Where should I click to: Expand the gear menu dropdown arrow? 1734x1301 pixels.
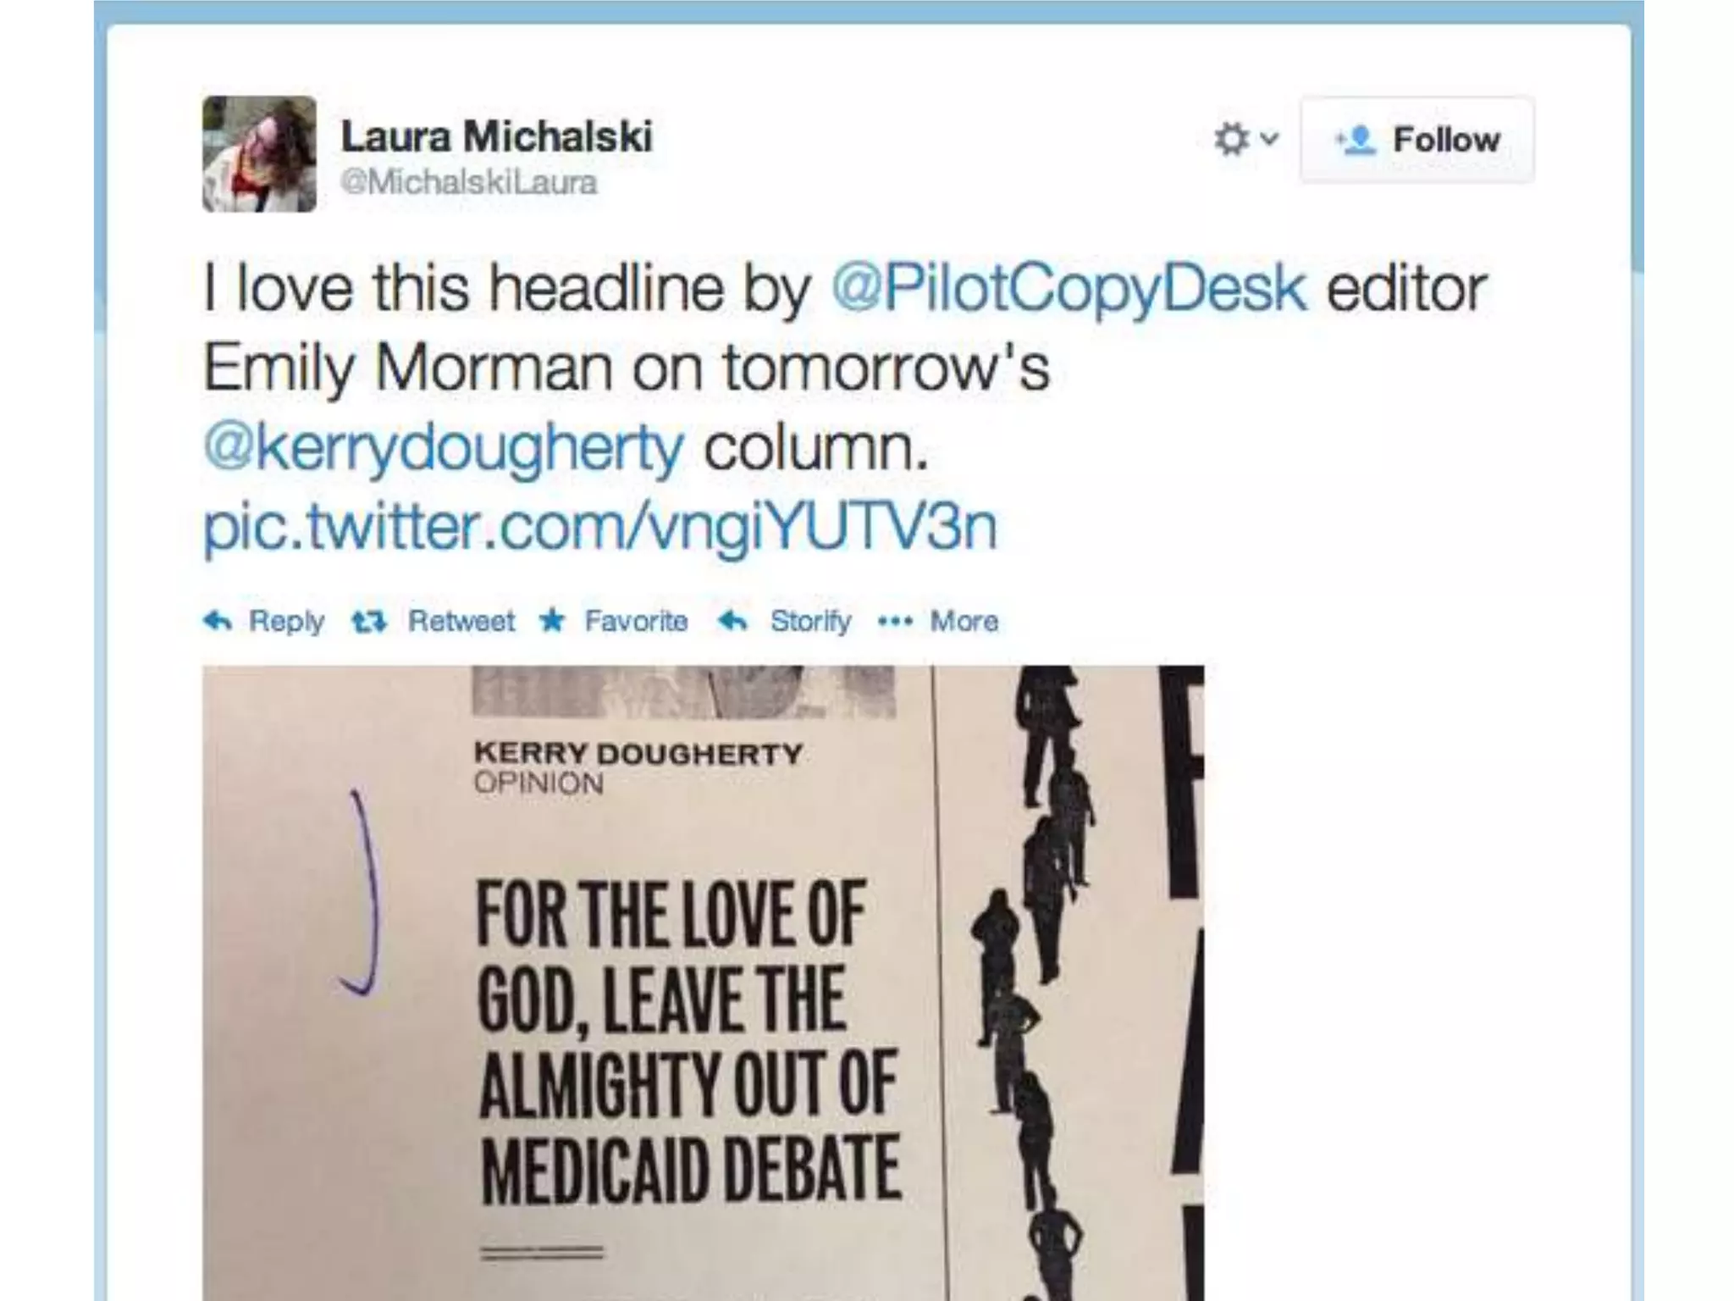click(1269, 138)
